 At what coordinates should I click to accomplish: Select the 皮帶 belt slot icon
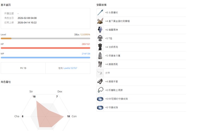100,73
